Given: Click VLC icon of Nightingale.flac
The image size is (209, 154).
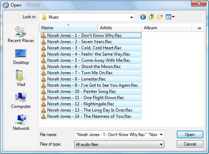Looking at the screenshot, I should click(x=43, y=104).
